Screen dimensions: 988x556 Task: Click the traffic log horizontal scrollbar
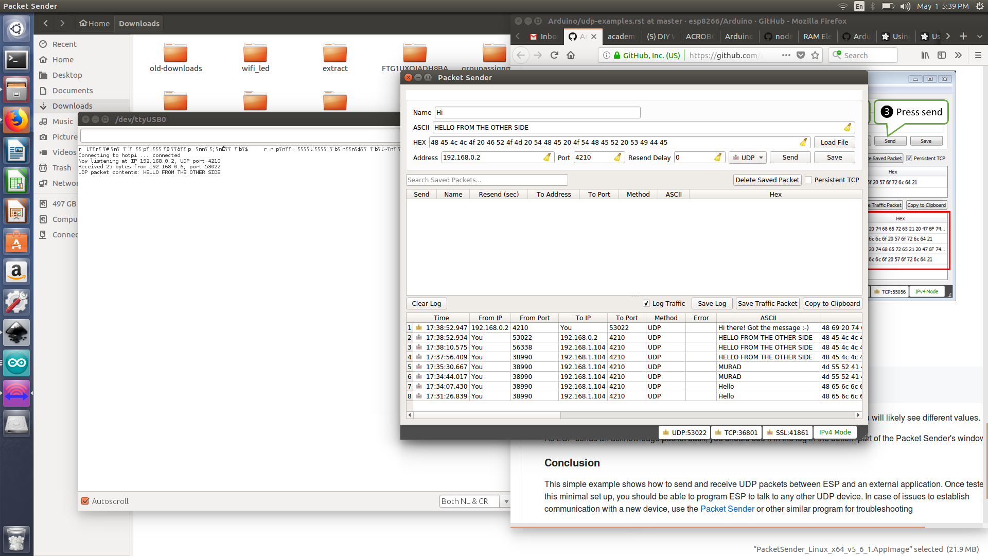pyautogui.click(x=634, y=415)
